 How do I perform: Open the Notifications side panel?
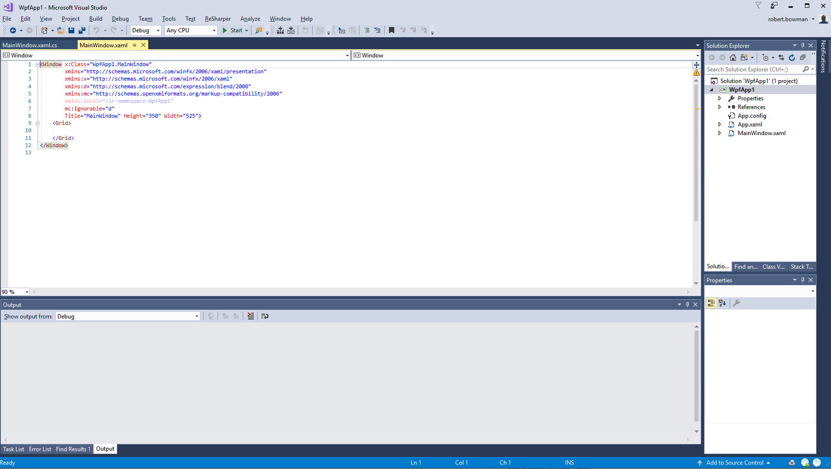823,56
